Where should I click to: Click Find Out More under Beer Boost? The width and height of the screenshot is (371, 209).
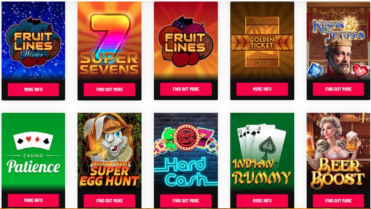click(x=338, y=201)
